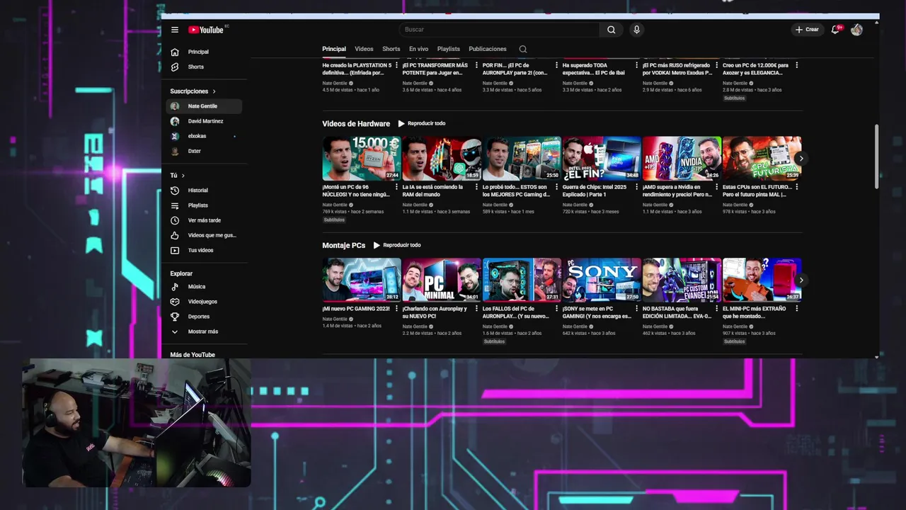Image resolution: width=906 pixels, height=510 pixels.
Task: Switch to the Playlists channel tab
Action: (449, 49)
